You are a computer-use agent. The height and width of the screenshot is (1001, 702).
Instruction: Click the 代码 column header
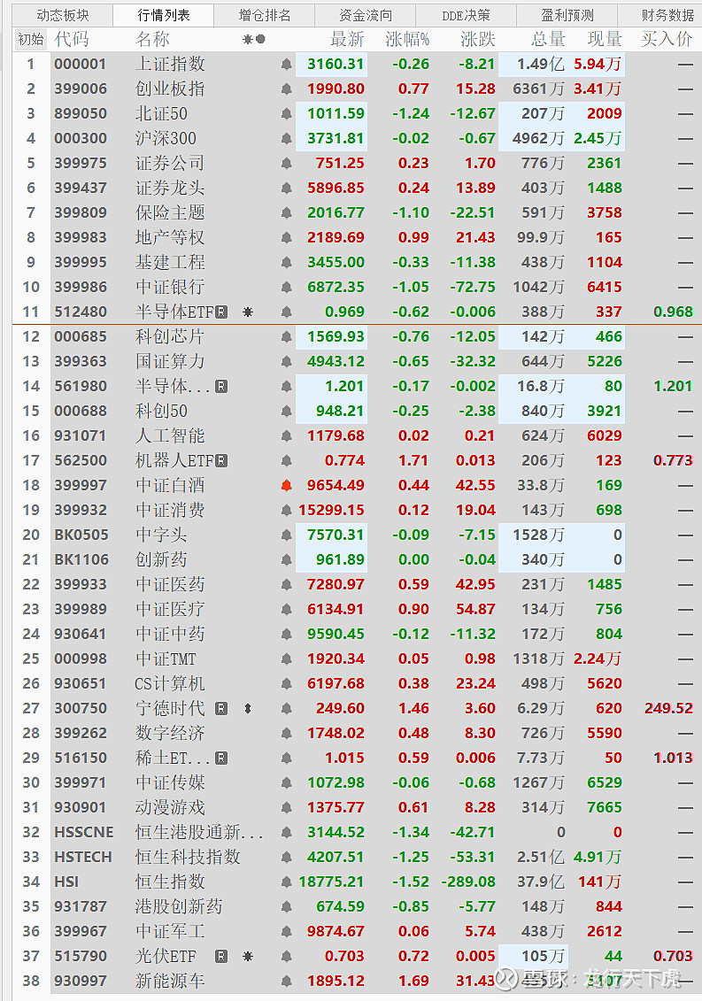(72, 39)
